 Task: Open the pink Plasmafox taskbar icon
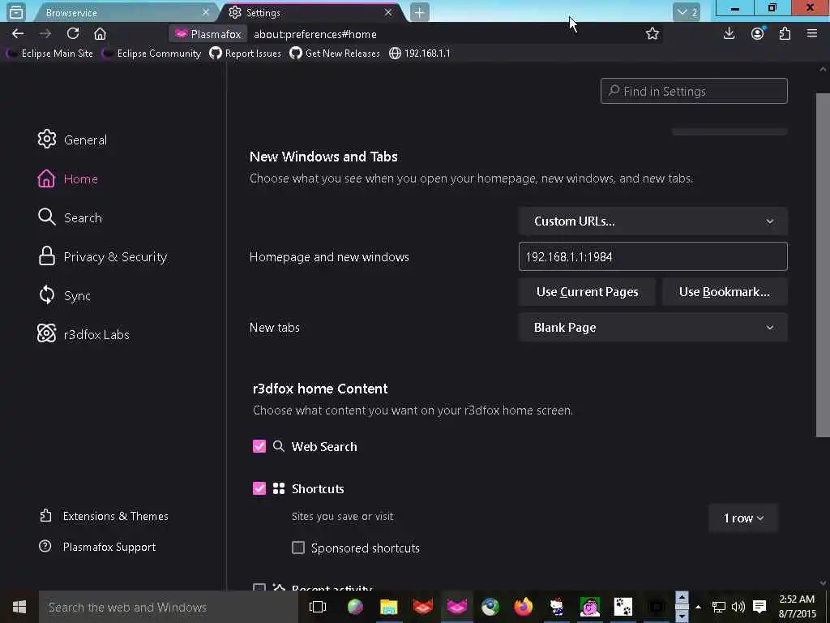[456, 607]
